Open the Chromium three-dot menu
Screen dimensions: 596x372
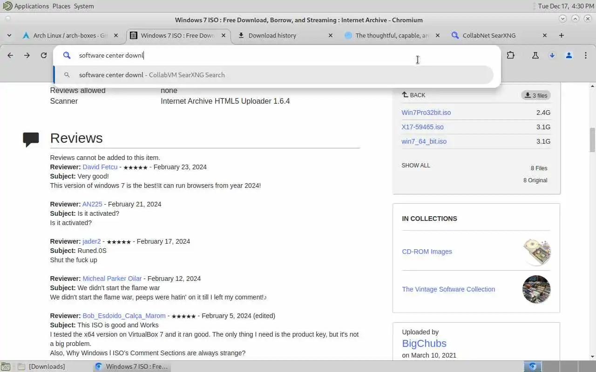[586, 55]
